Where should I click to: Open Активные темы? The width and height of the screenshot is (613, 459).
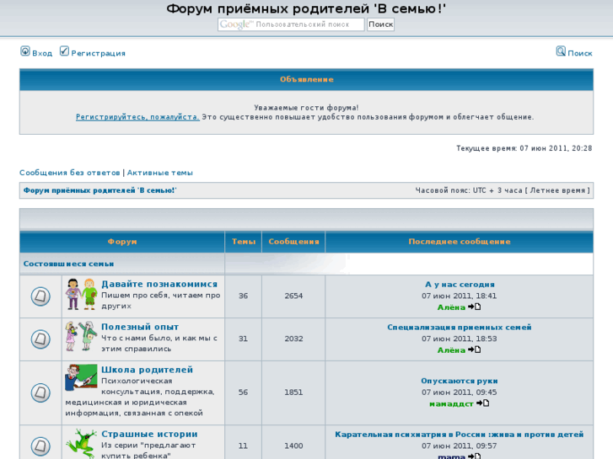pyautogui.click(x=160, y=173)
